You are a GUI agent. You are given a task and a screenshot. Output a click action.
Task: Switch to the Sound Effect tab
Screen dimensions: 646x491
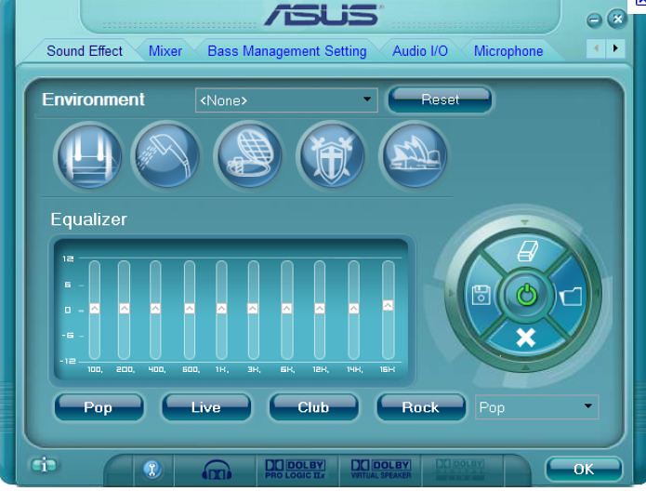click(x=85, y=51)
